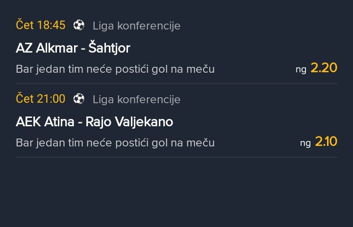Click Liga konferencije label above AZ Alkmar

pos(136,26)
